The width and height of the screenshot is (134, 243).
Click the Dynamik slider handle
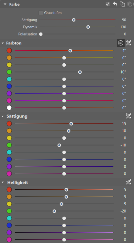[88, 27]
